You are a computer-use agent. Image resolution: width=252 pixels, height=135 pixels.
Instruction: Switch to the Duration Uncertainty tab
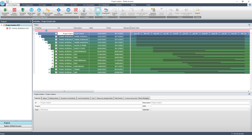(68, 98)
